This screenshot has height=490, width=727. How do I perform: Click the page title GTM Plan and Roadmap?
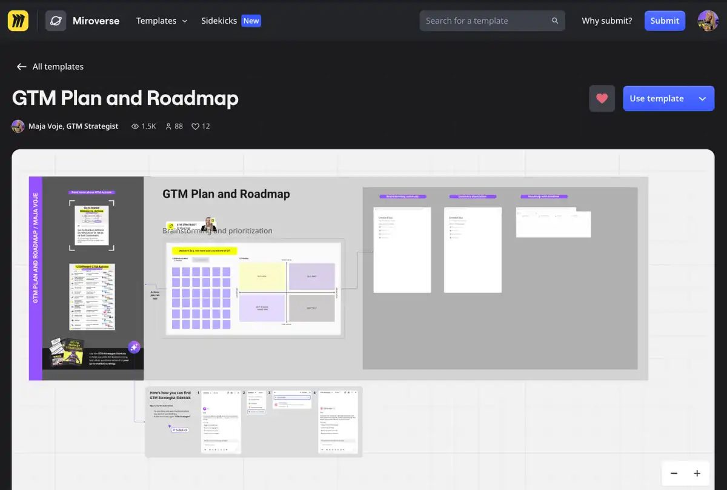[125, 98]
